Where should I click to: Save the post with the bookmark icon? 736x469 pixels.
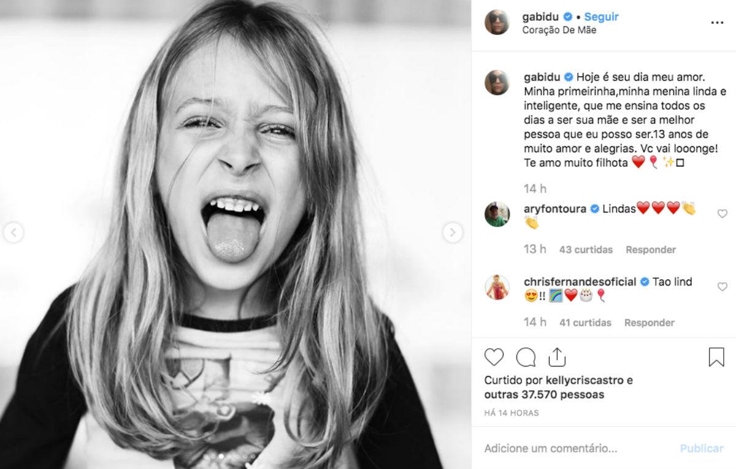click(716, 357)
